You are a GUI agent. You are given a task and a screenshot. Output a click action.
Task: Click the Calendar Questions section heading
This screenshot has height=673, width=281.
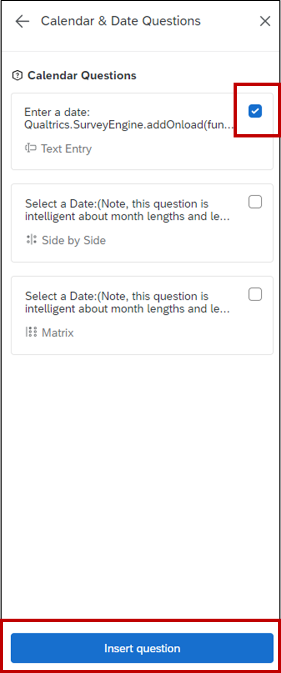click(82, 76)
